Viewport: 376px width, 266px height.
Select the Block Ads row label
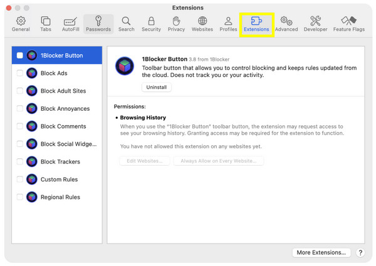click(x=54, y=73)
